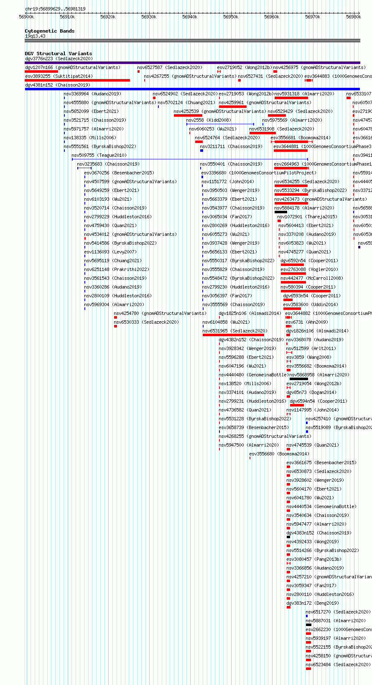This screenshot has height=685, width=372.
Task: Click the red bar under nsv5931318
Action: (291, 98)
